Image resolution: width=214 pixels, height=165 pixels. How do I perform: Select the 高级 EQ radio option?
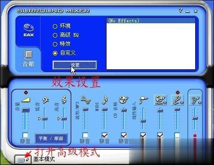tap(55, 35)
